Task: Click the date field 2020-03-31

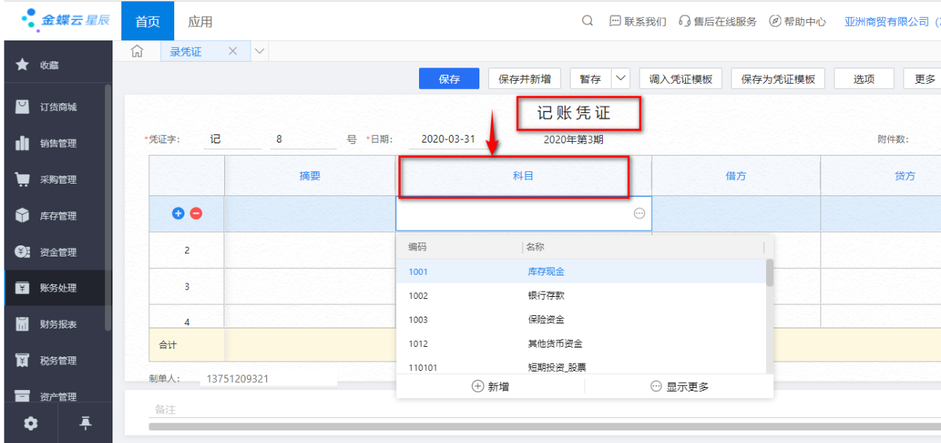Action: tap(448, 140)
